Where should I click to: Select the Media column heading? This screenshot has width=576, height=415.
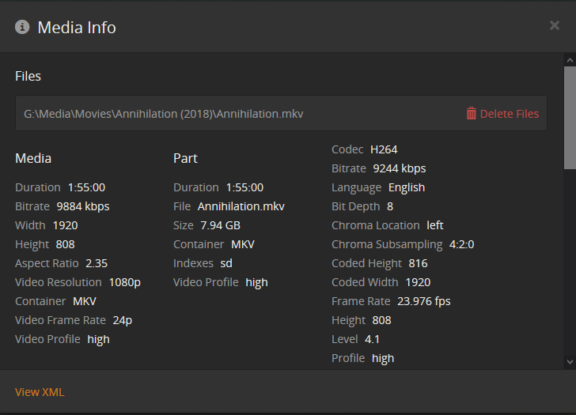pos(33,159)
